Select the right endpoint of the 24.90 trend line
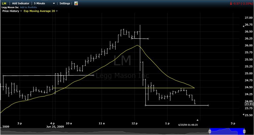This screenshot has height=135, width=254. pos(93,75)
